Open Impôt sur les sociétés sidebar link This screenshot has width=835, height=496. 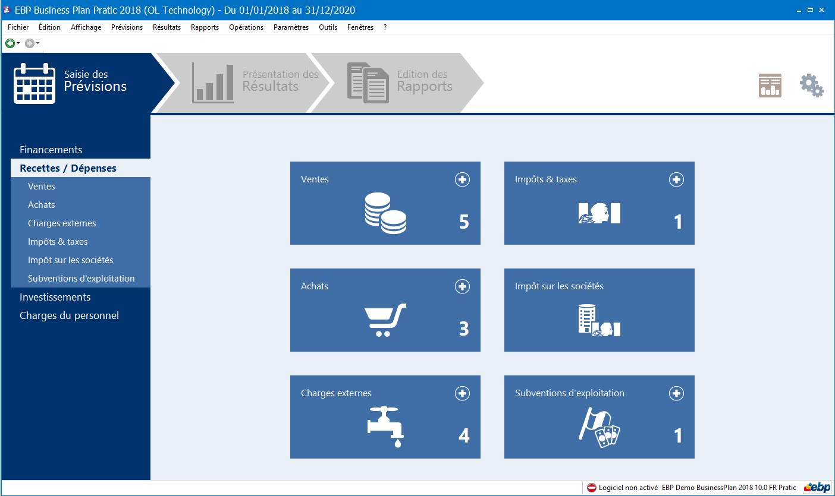coord(70,260)
